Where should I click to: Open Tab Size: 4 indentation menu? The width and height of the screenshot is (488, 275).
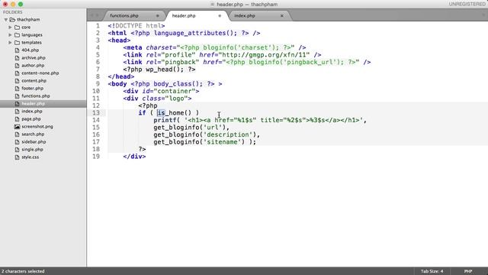click(x=432, y=271)
